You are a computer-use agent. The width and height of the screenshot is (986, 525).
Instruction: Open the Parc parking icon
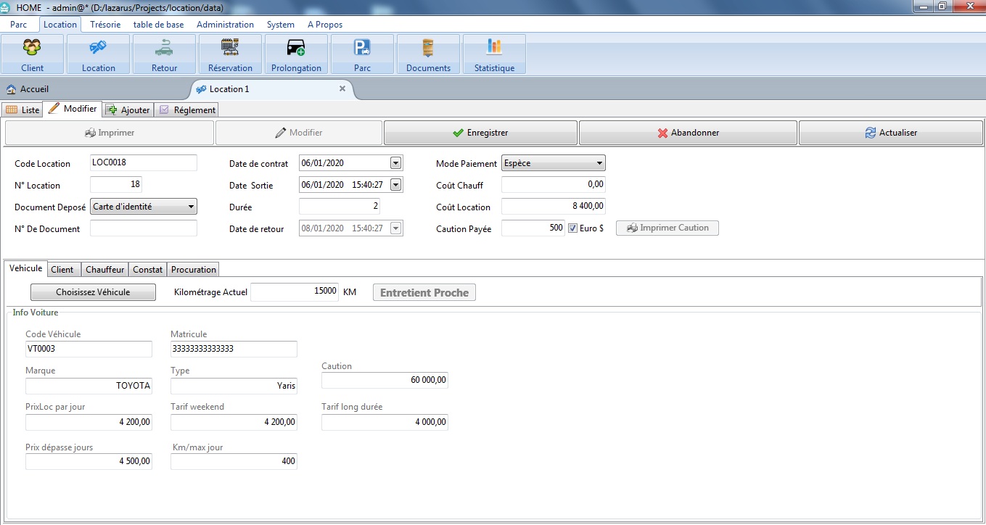click(x=362, y=49)
